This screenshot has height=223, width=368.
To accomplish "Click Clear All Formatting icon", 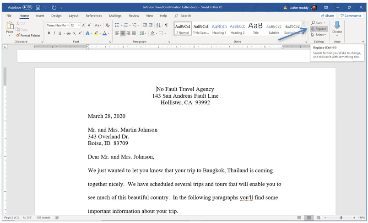I will [108, 25].
